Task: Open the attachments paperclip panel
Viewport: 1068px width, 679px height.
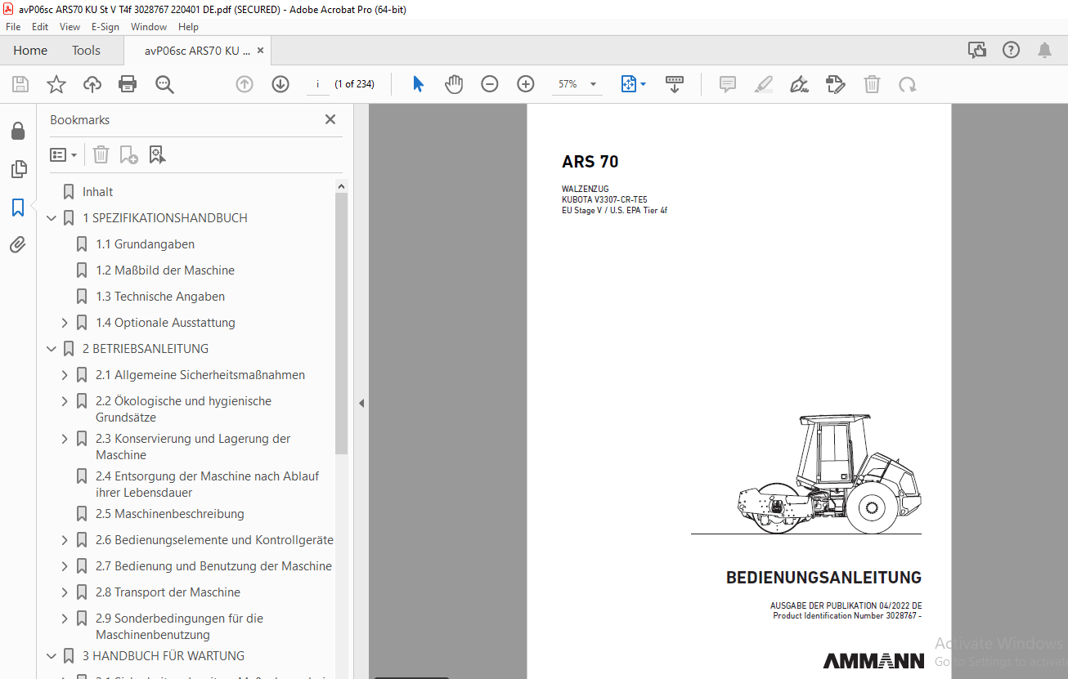Action: point(18,244)
